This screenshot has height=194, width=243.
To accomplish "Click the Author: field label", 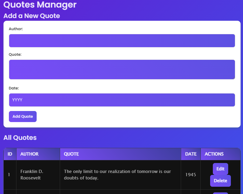I will click(x=16, y=29).
